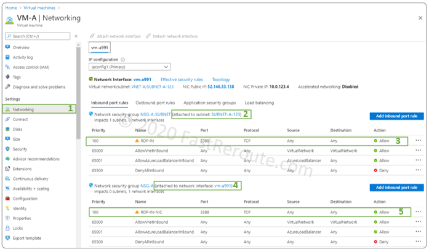
Task: Open more options for first DenyAllInBound rule
Action: tap(418, 170)
